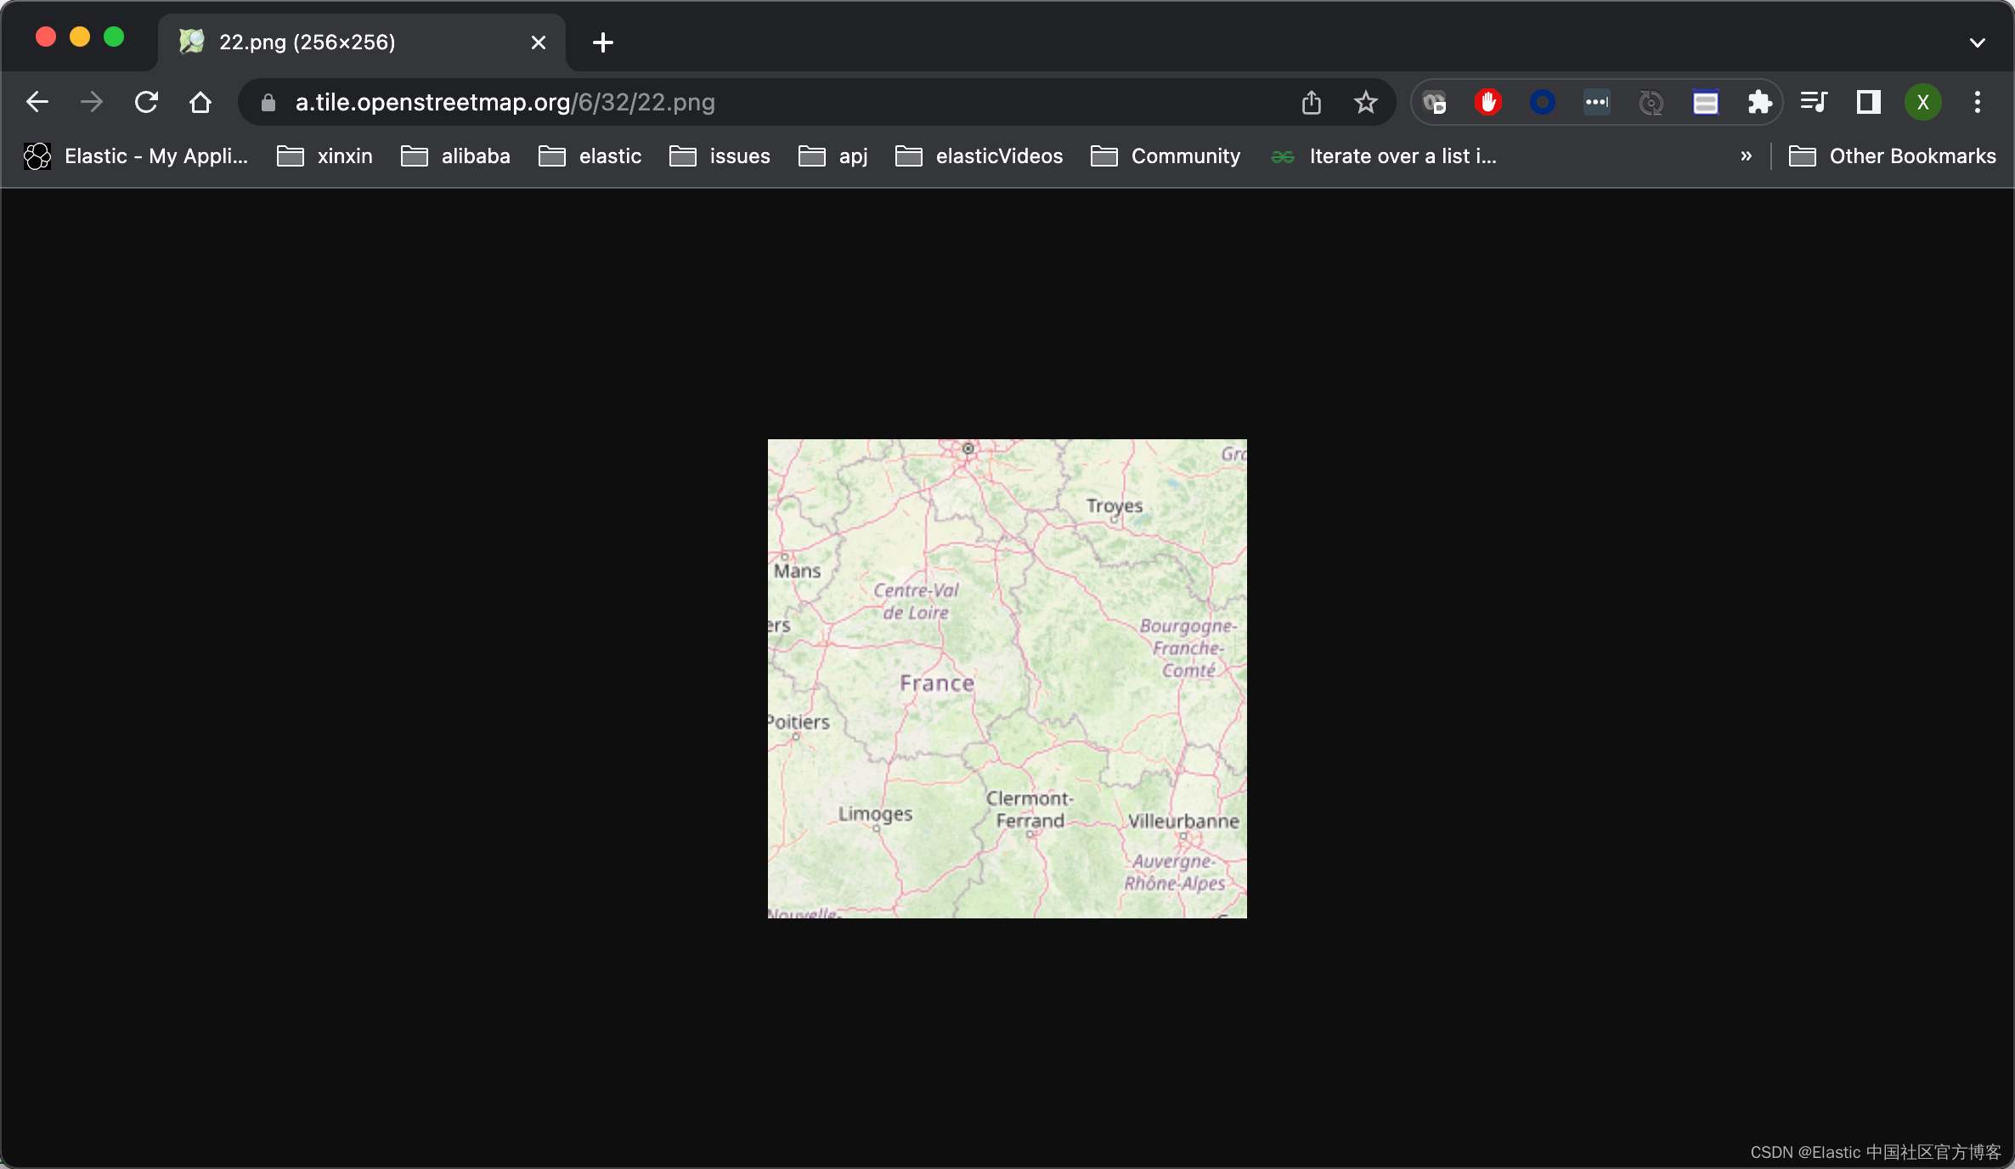Click the address bar URL field
Screen dimensions: 2015x1169
[x=765, y=103]
